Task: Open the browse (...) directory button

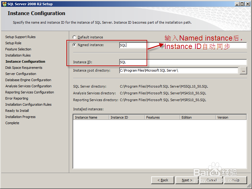Action: [x=243, y=71]
